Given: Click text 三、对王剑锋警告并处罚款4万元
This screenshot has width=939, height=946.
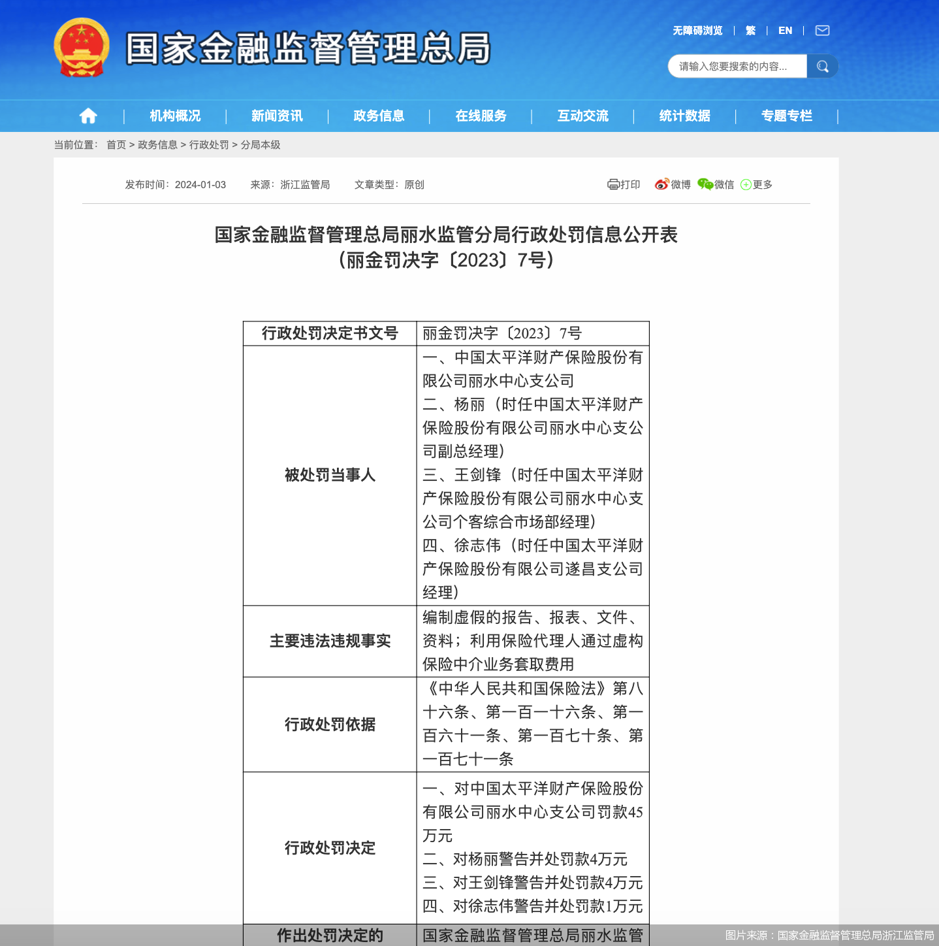Looking at the screenshot, I should coord(533,883).
